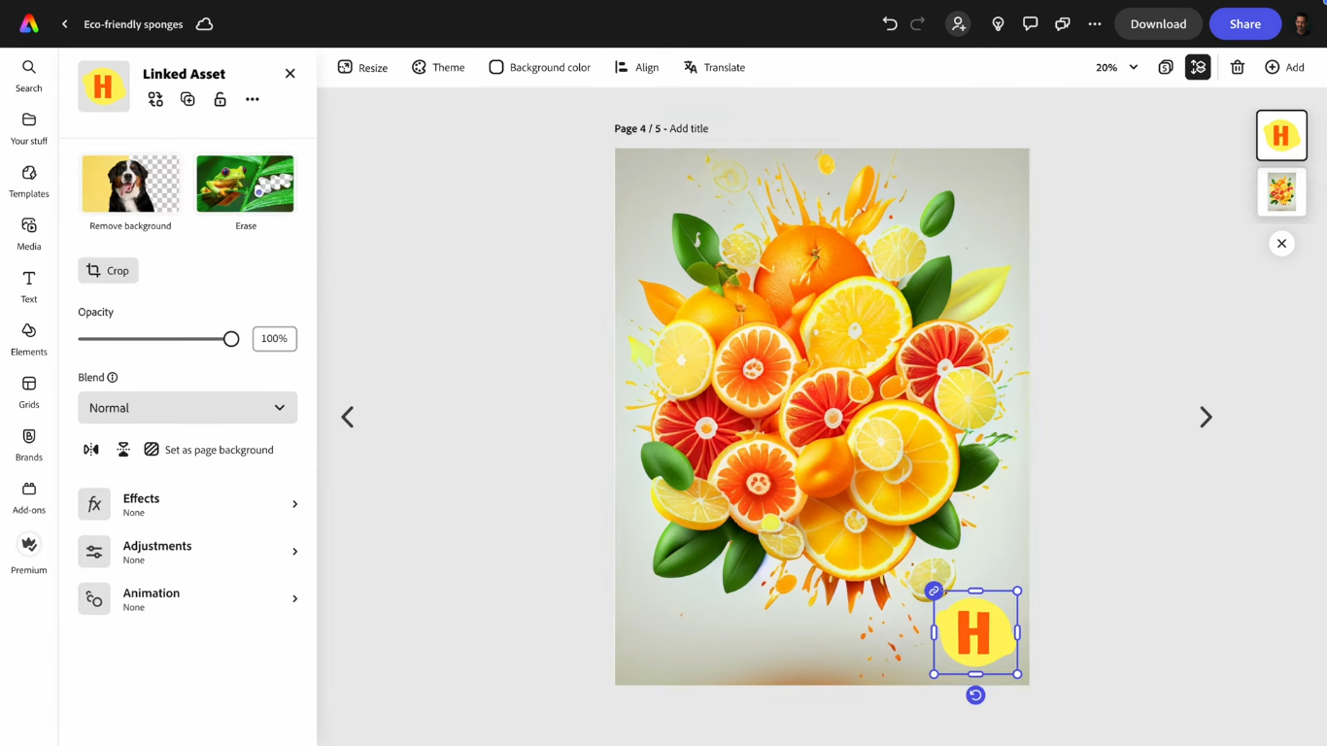Click the Crop button
The width and height of the screenshot is (1327, 746).
point(109,270)
